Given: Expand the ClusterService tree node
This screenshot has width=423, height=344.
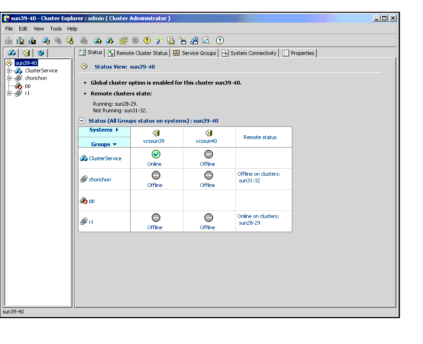Looking at the screenshot, I should point(9,71).
